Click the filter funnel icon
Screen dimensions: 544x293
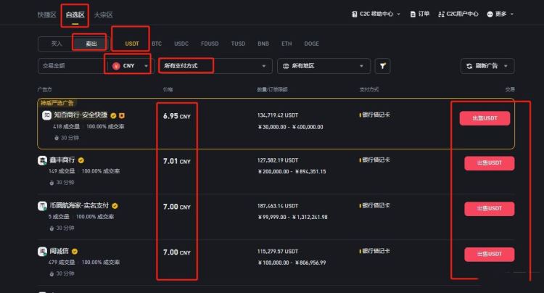point(381,66)
